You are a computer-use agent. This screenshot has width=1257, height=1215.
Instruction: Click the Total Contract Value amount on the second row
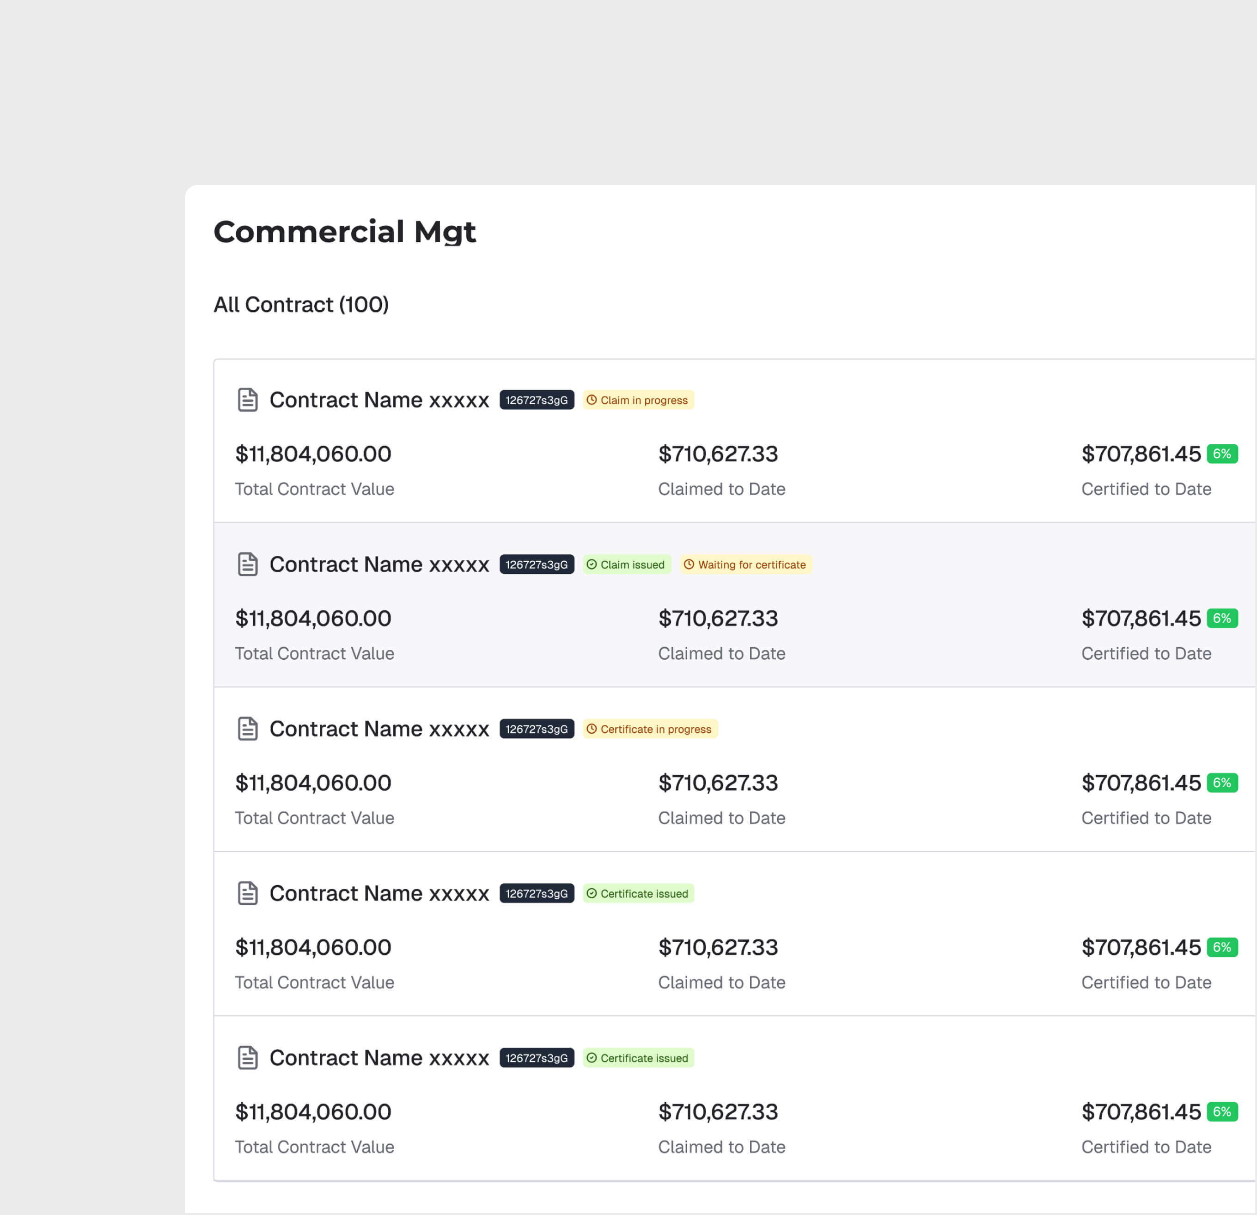point(313,618)
